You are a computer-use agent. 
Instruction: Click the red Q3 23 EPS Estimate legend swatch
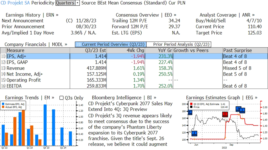pos(191,104)
